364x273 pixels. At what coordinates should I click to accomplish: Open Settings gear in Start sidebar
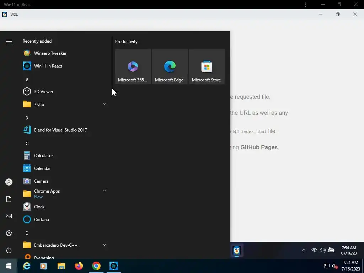[9, 233]
